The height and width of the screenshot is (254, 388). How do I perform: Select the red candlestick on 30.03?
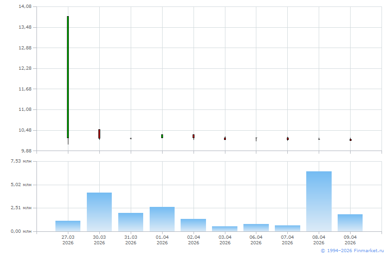[x=99, y=134]
